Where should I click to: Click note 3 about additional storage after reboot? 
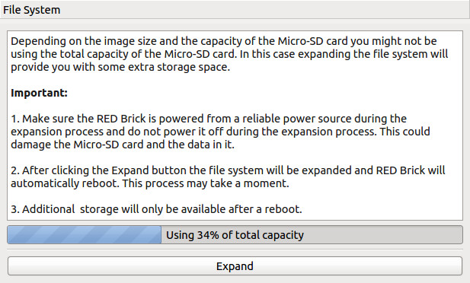pyautogui.click(x=156, y=209)
